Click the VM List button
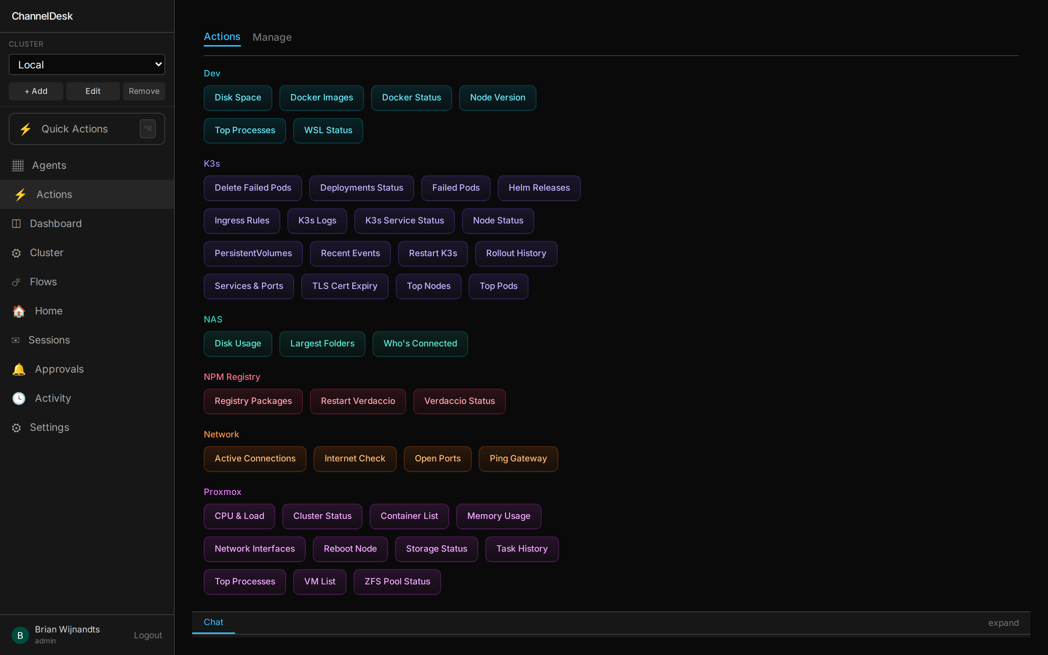This screenshot has height=655, width=1048. pos(319,582)
